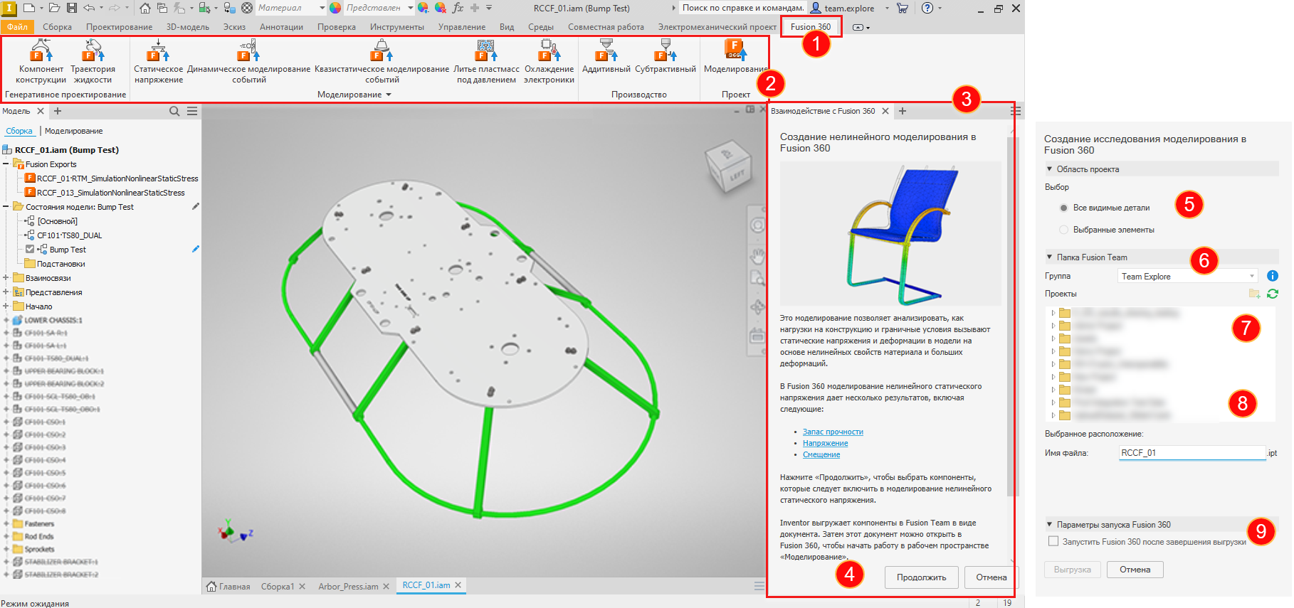Create a new file from the quick access toolbar
The image size is (1294, 608).
click(x=29, y=8)
